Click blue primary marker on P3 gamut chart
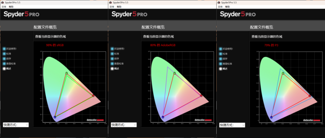325x138 pixels. click(271, 117)
